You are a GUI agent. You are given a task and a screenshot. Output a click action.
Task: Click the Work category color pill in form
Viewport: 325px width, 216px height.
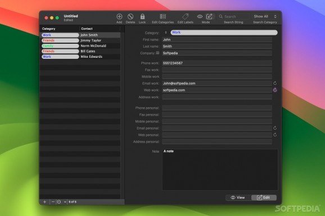point(224,33)
